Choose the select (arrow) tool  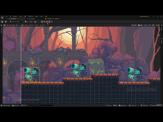(8, 25)
